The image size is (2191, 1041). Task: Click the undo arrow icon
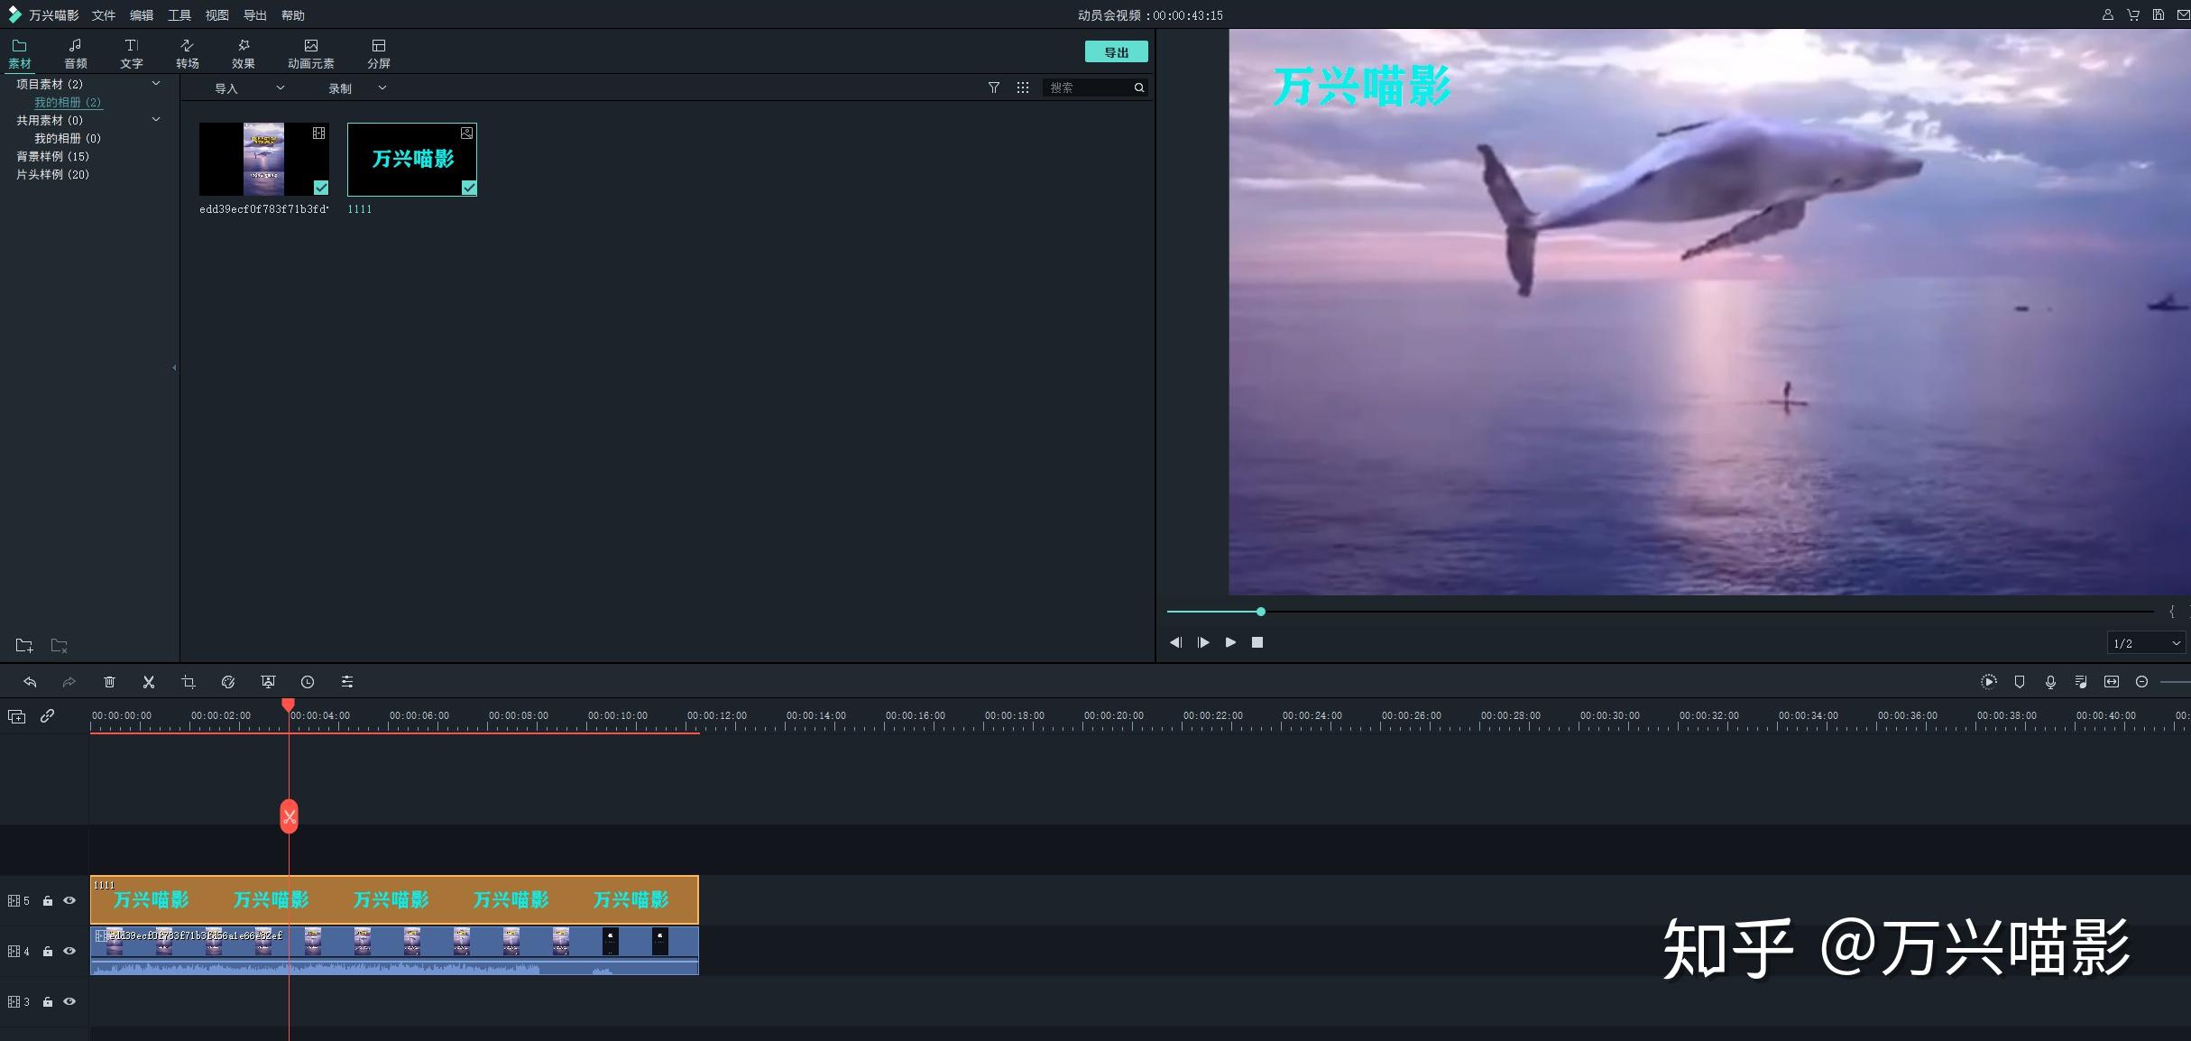pyautogui.click(x=30, y=682)
